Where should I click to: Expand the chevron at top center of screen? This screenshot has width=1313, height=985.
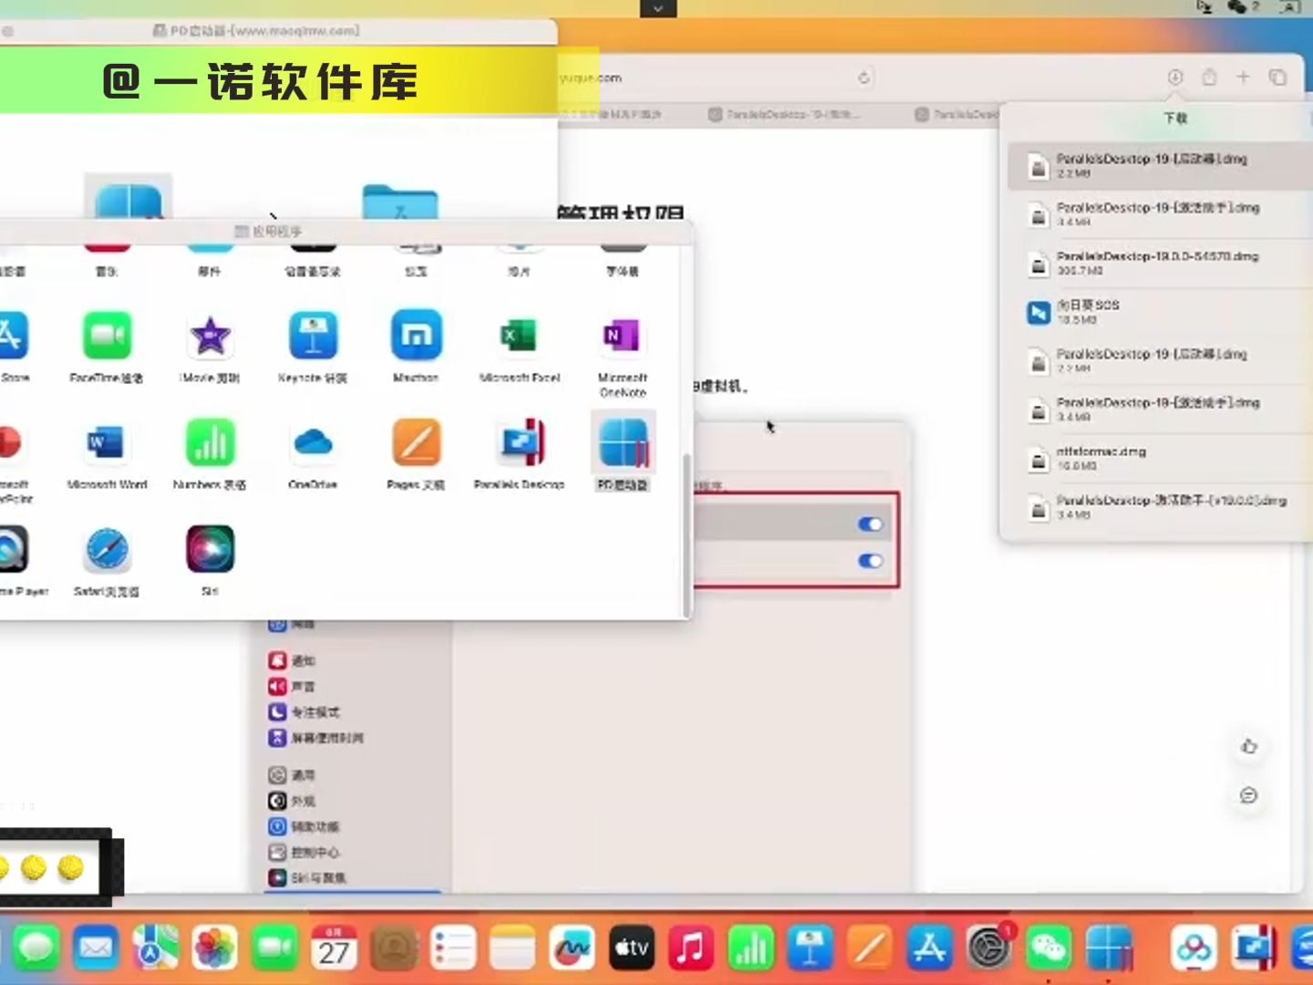pos(657,9)
